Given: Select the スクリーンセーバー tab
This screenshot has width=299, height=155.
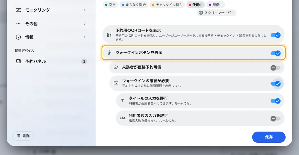Looking at the screenshot, I should point(216,13).
